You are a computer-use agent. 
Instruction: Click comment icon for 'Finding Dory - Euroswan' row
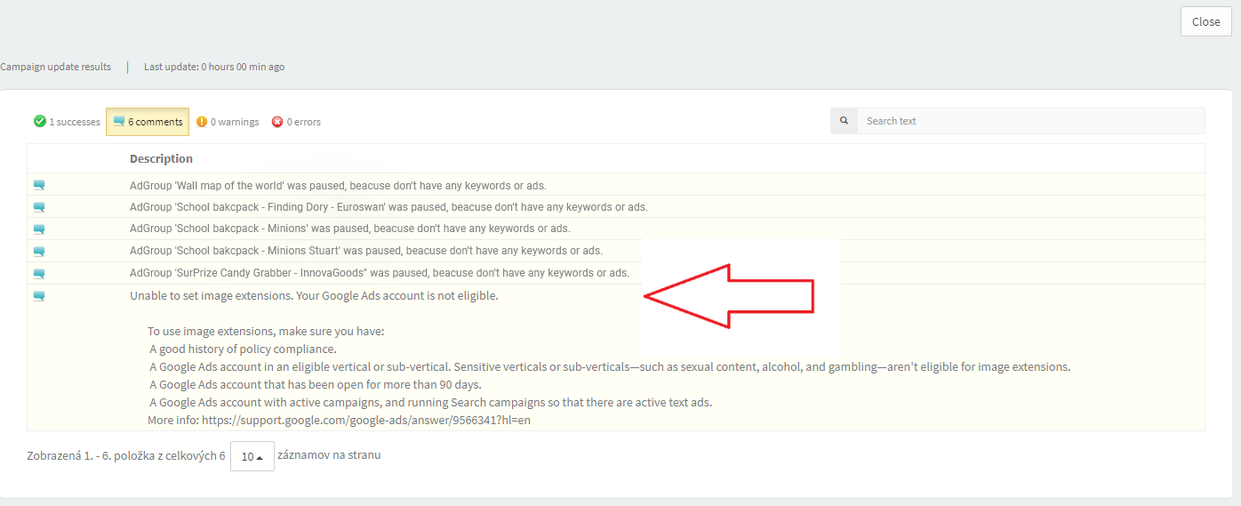pyautogui.click(x=39, y=207)
